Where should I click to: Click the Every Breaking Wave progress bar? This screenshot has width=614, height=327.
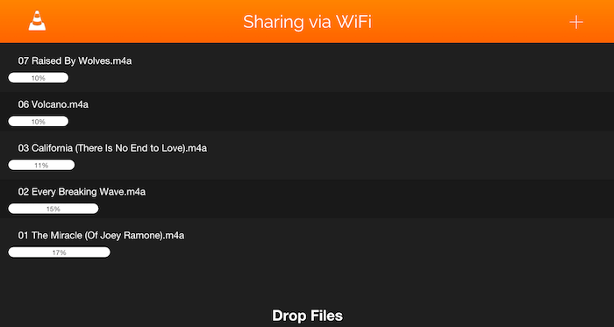pos(54,209)
